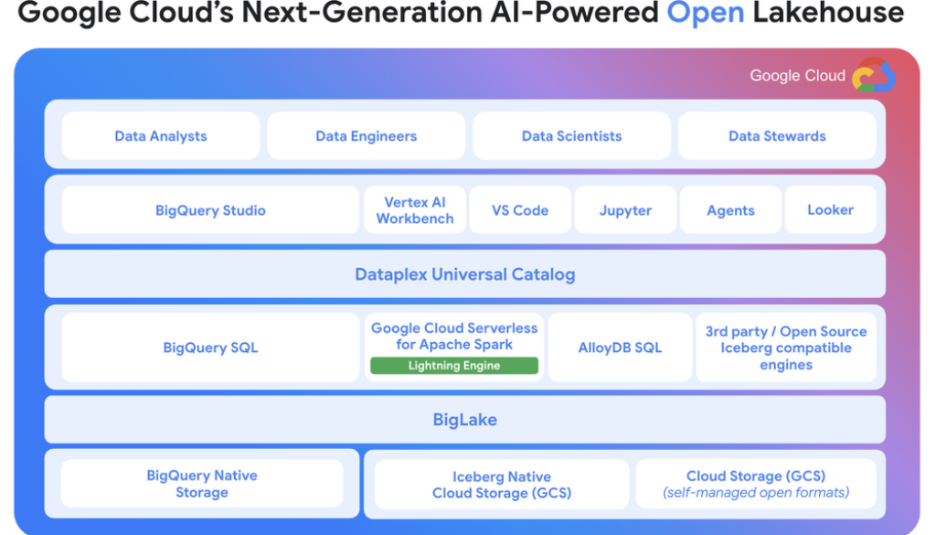Click the Dataplex Universal Catalog bar

pos(464,274)
